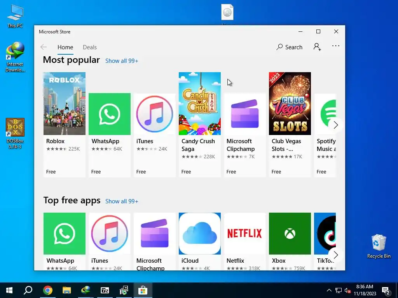Image resolution: width=398 pixels, height=298 pixels.
Task: Show all Most popular apps link
Action: click(x=122, y=61)
